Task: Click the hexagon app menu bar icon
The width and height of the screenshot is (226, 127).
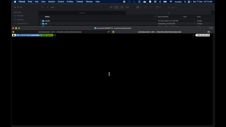Action: [150, 2]
